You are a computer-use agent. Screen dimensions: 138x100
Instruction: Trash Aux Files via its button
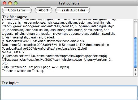73,10
